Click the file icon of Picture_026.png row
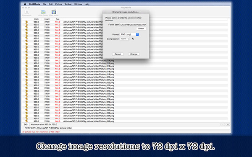Image resolution: width=252 pixels, height=157 pixels. [x=26, y=93]
